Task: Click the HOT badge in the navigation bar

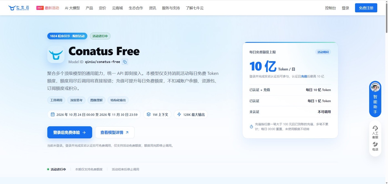Action: pyautogui.click(x=40, y=8)
